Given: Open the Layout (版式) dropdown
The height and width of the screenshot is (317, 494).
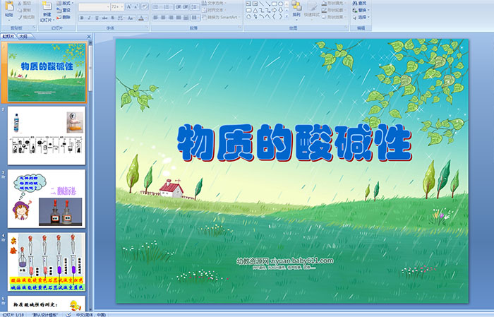Looking at the screenshot, I should point(65,3).
